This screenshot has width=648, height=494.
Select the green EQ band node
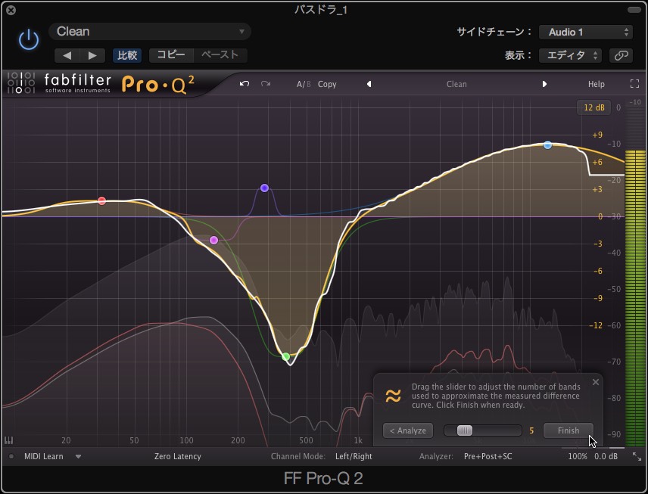point(285,356)
